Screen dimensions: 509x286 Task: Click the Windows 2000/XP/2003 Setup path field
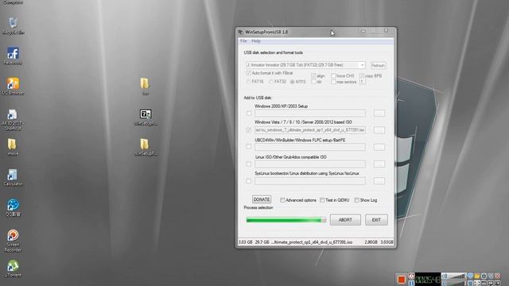coord(310,113)
